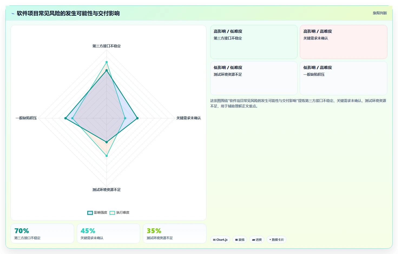398x254 pixels.
Task: Click 关键需求未确认 under the 45% card
Action: [92, 238]
